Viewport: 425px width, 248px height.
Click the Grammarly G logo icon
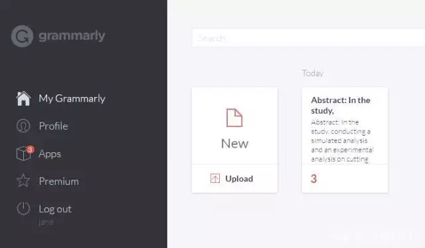coord(22,37)
